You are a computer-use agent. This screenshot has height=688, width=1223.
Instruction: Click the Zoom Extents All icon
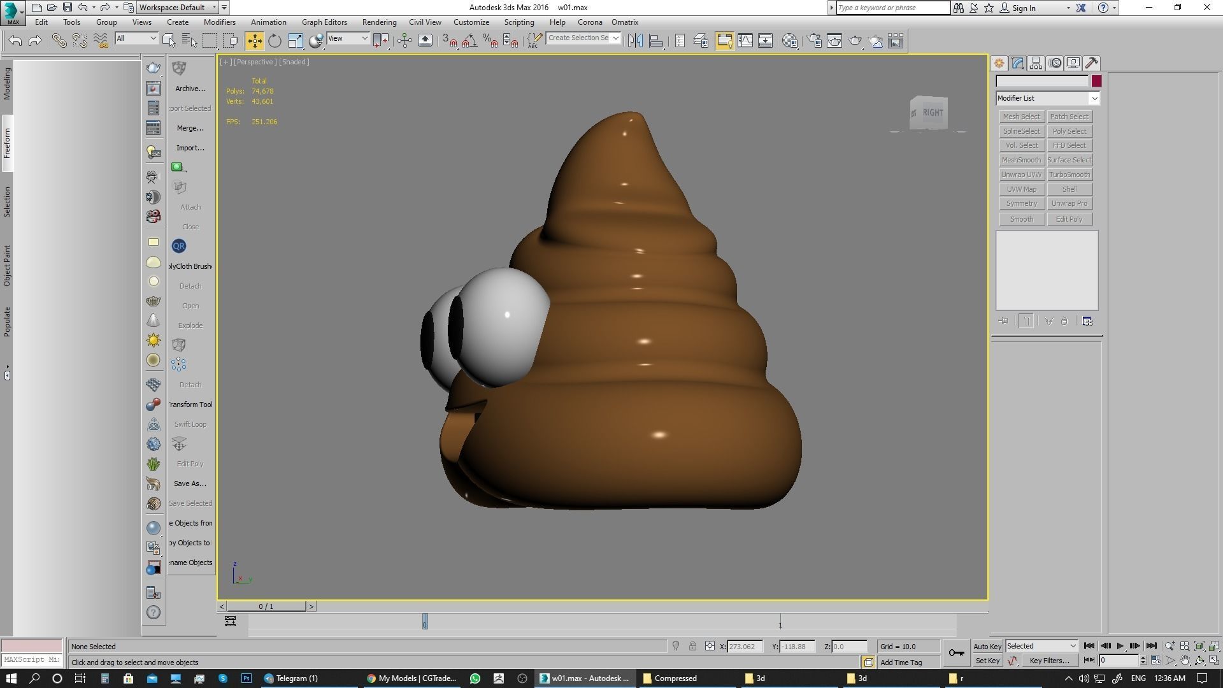coord(1213,646)
